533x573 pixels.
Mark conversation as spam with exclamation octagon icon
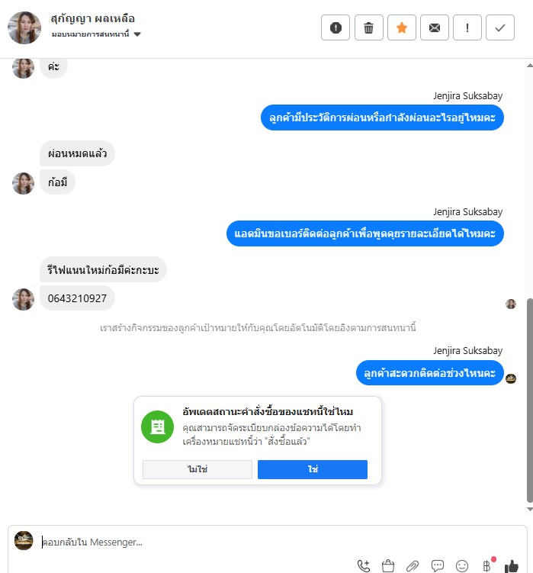[336, 27]
